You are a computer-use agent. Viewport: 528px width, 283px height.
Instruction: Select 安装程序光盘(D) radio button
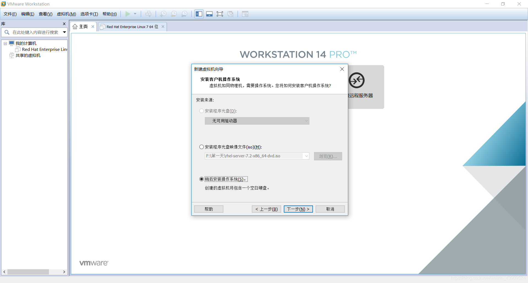point(202,111)
